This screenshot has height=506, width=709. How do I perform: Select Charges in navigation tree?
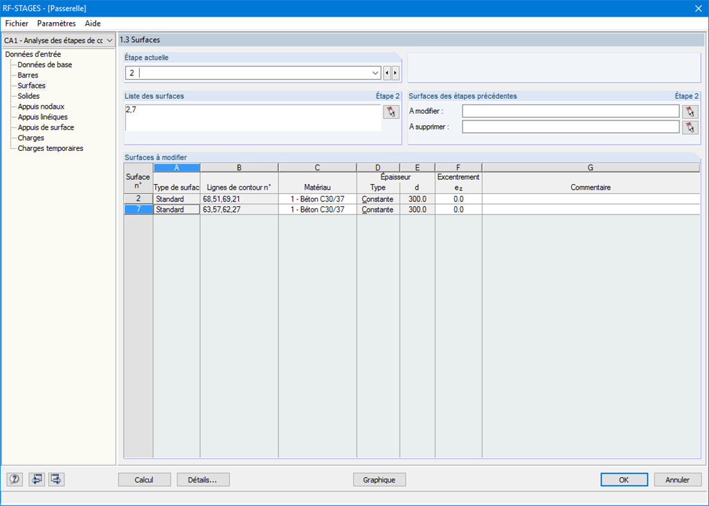pyautogui.click(x=30, y=138)
